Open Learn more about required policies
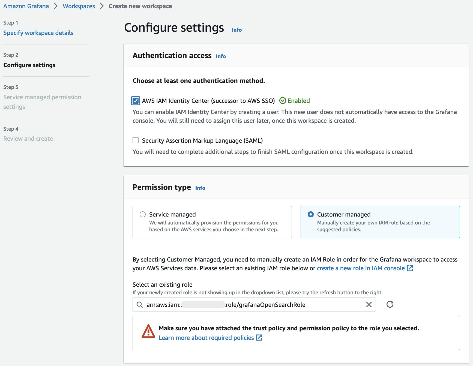Image resolution: width=473 pixels, height=366 pixels. pyautogui.click(x=206, y=338)
